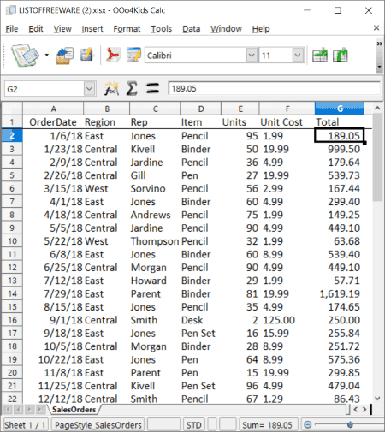
Task: Open the Data menu
Action: 191,29
